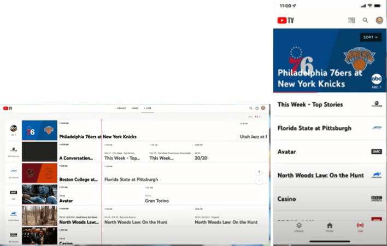Open the dark A Conversation thumbnail in the guide

coord(39,151)
